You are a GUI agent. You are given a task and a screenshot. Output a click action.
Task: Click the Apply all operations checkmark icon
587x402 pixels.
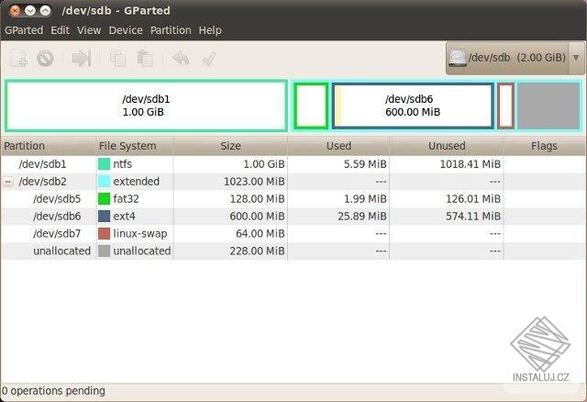[x=209, y=59]
